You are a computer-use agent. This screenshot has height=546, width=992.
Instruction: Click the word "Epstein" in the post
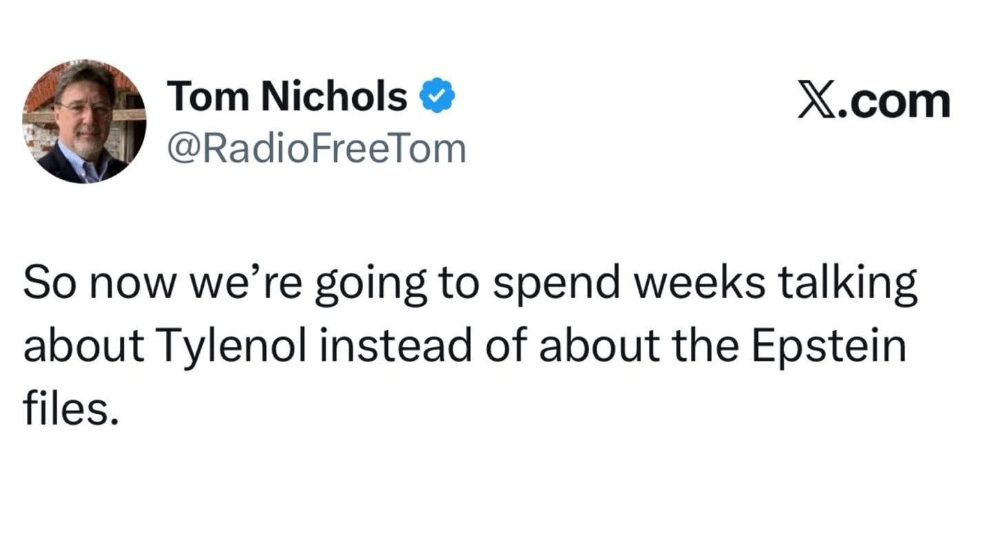tap(827, 348)
